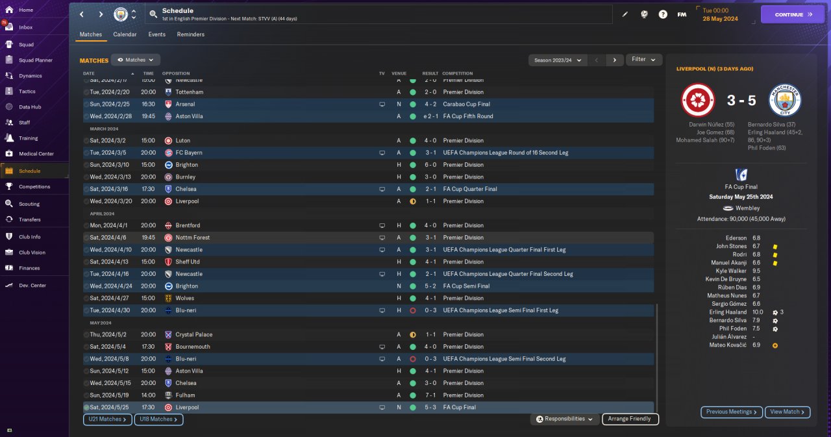Toggle the selector on the Bournemouth 2024/5/4 row
Image resolution: width=831 pixels, height=437 pixels.
(x=86, y=347)
